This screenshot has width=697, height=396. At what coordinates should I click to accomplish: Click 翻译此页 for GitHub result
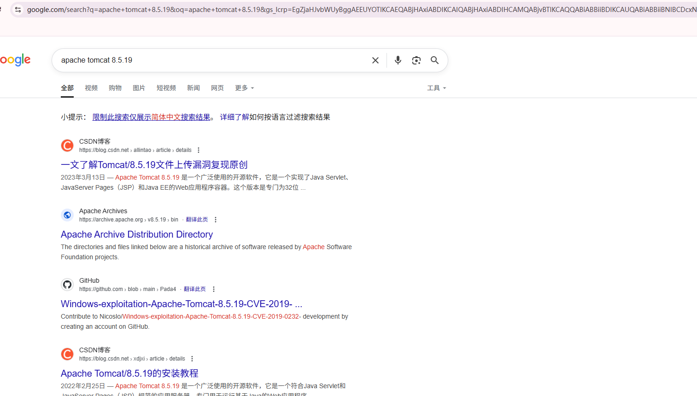point(194,289)
